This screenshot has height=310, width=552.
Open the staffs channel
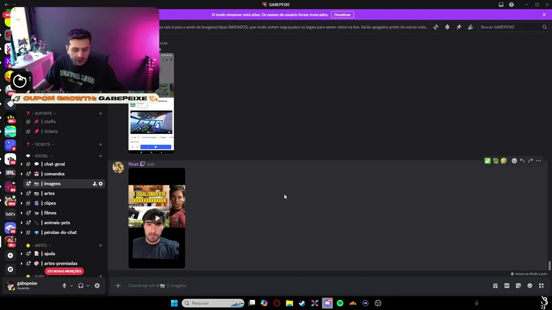pos(64,122)
